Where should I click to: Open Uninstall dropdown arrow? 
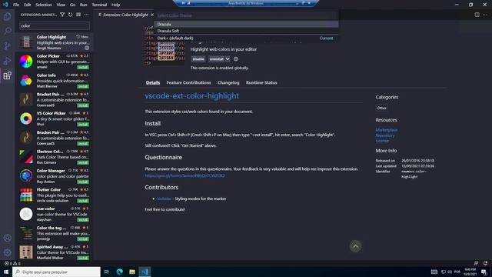pyautogui.click(x=228, y=59)
